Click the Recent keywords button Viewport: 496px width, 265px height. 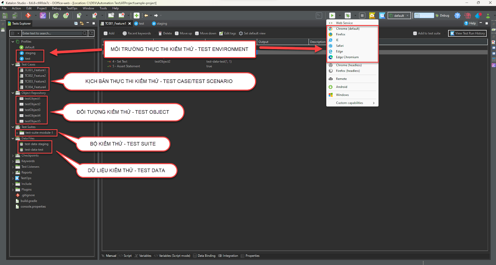[137, 33]
